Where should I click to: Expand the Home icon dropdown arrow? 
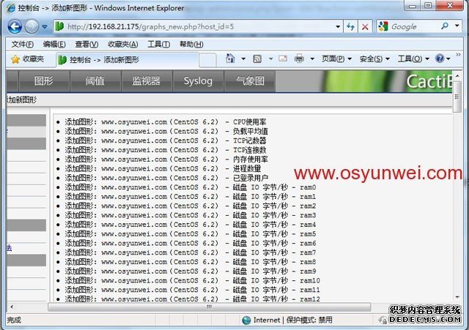tap(243, 59)
